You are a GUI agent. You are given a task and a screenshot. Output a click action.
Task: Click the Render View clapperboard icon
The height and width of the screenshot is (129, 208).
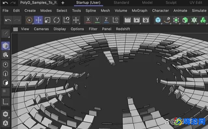pos(127,20)
